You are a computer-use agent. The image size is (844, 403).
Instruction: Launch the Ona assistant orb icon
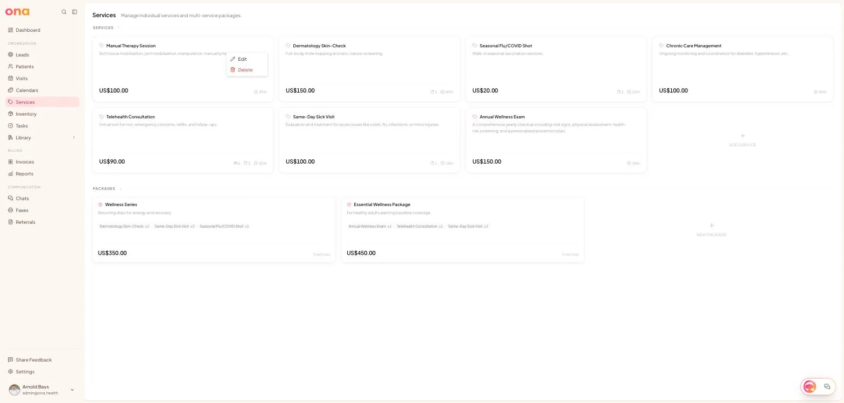pos(810,386)
